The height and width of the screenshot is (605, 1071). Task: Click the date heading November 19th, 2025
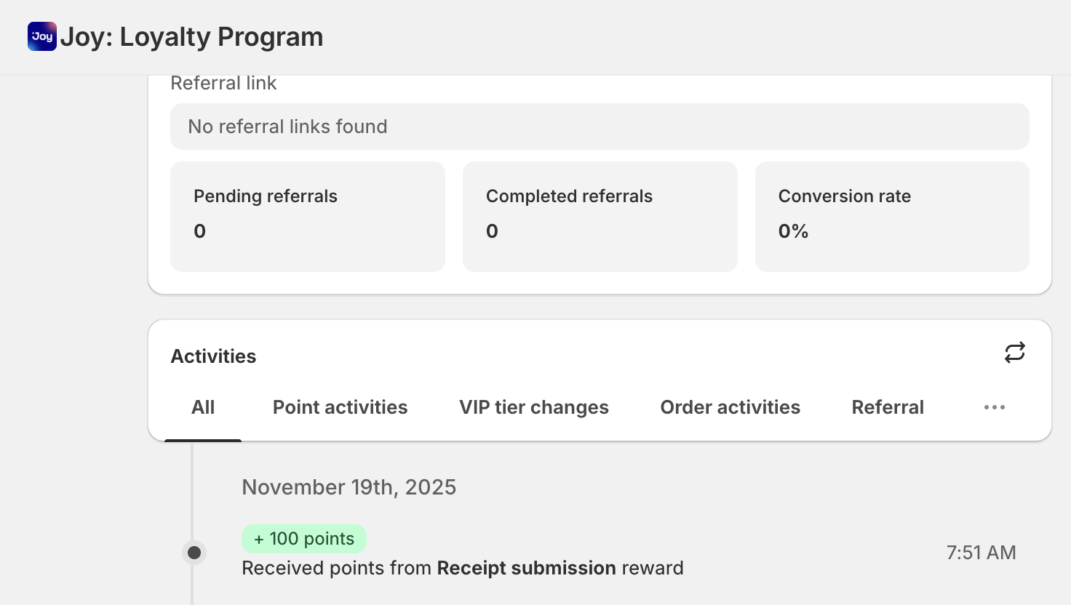click(349, 487)
